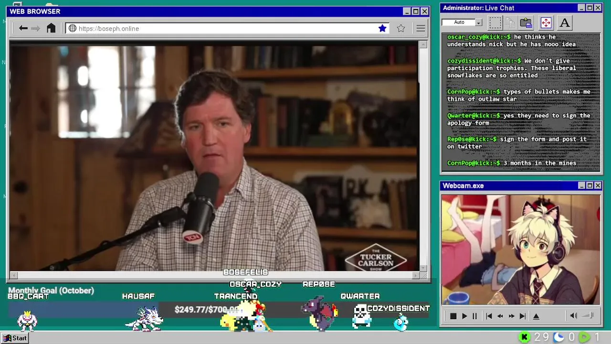611x344 pixels.
Task: Open the browser home page
Action: [x=51, y=28]
